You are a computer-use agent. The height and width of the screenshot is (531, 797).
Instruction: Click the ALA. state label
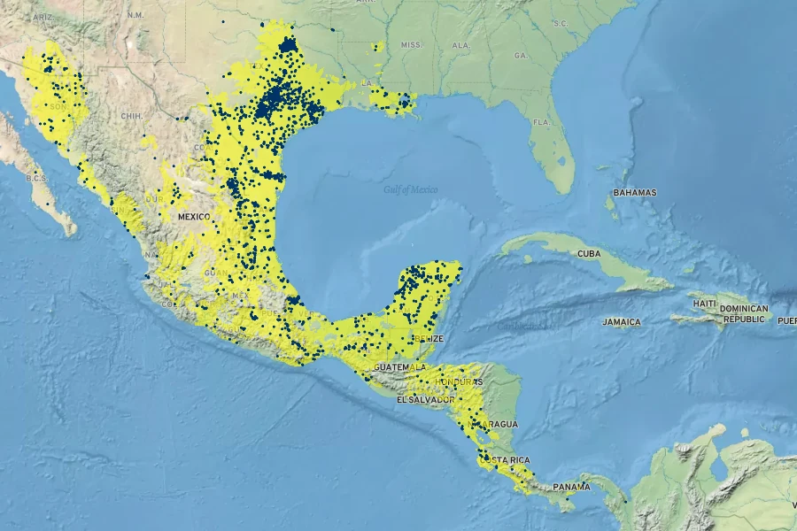coord(460,45)
